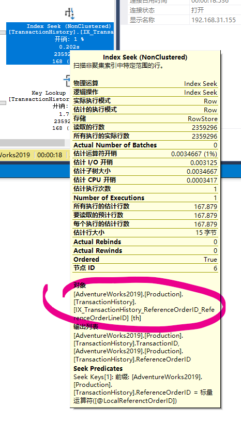Click the 逻辑操作 row in tooltip

pos(145,92)
